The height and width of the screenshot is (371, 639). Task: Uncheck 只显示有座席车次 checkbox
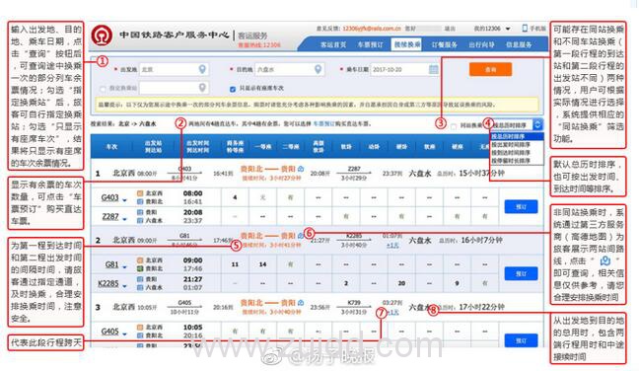coord(233,89)
